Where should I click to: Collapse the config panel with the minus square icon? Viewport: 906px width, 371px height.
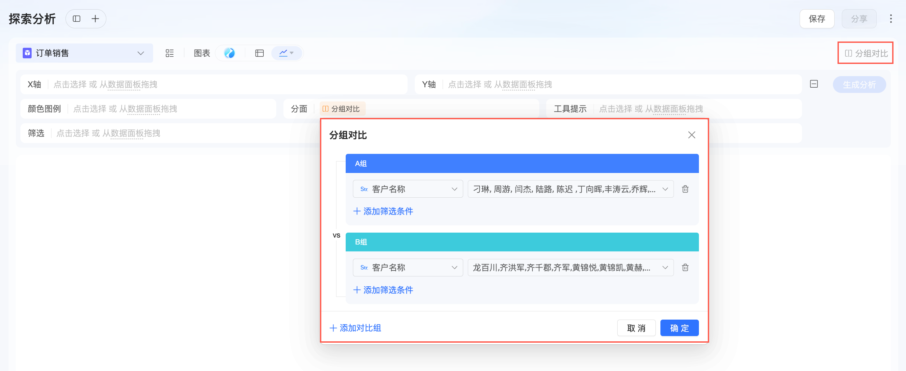click(x=814, y=84)
